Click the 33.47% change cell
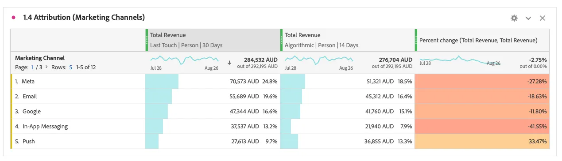The height and width of the screenshot is (161, 562). click(482, 142)
